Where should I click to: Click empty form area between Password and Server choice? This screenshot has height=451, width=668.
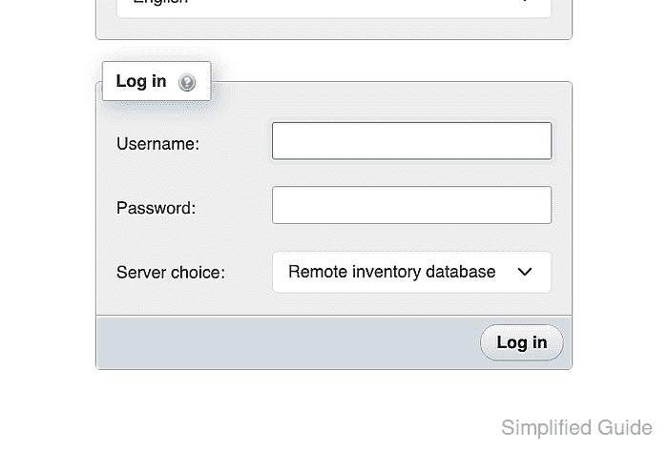(x=334, y=237)
